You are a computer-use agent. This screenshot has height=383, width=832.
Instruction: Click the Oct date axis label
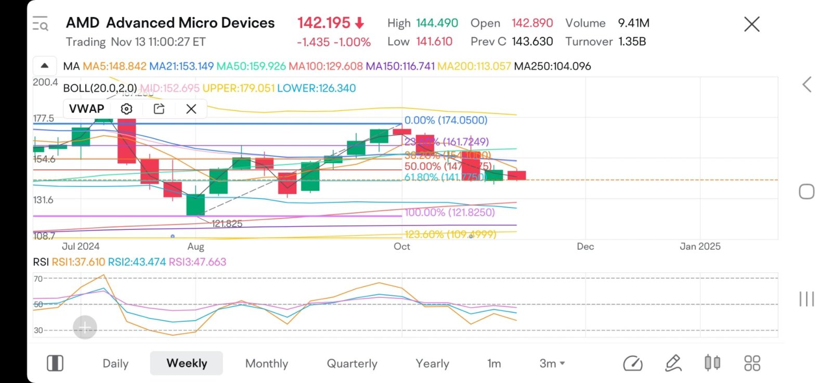(x=402, y=247)
